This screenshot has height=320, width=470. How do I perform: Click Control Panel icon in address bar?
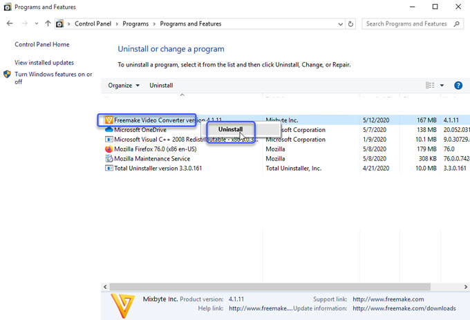click(60, 23)
